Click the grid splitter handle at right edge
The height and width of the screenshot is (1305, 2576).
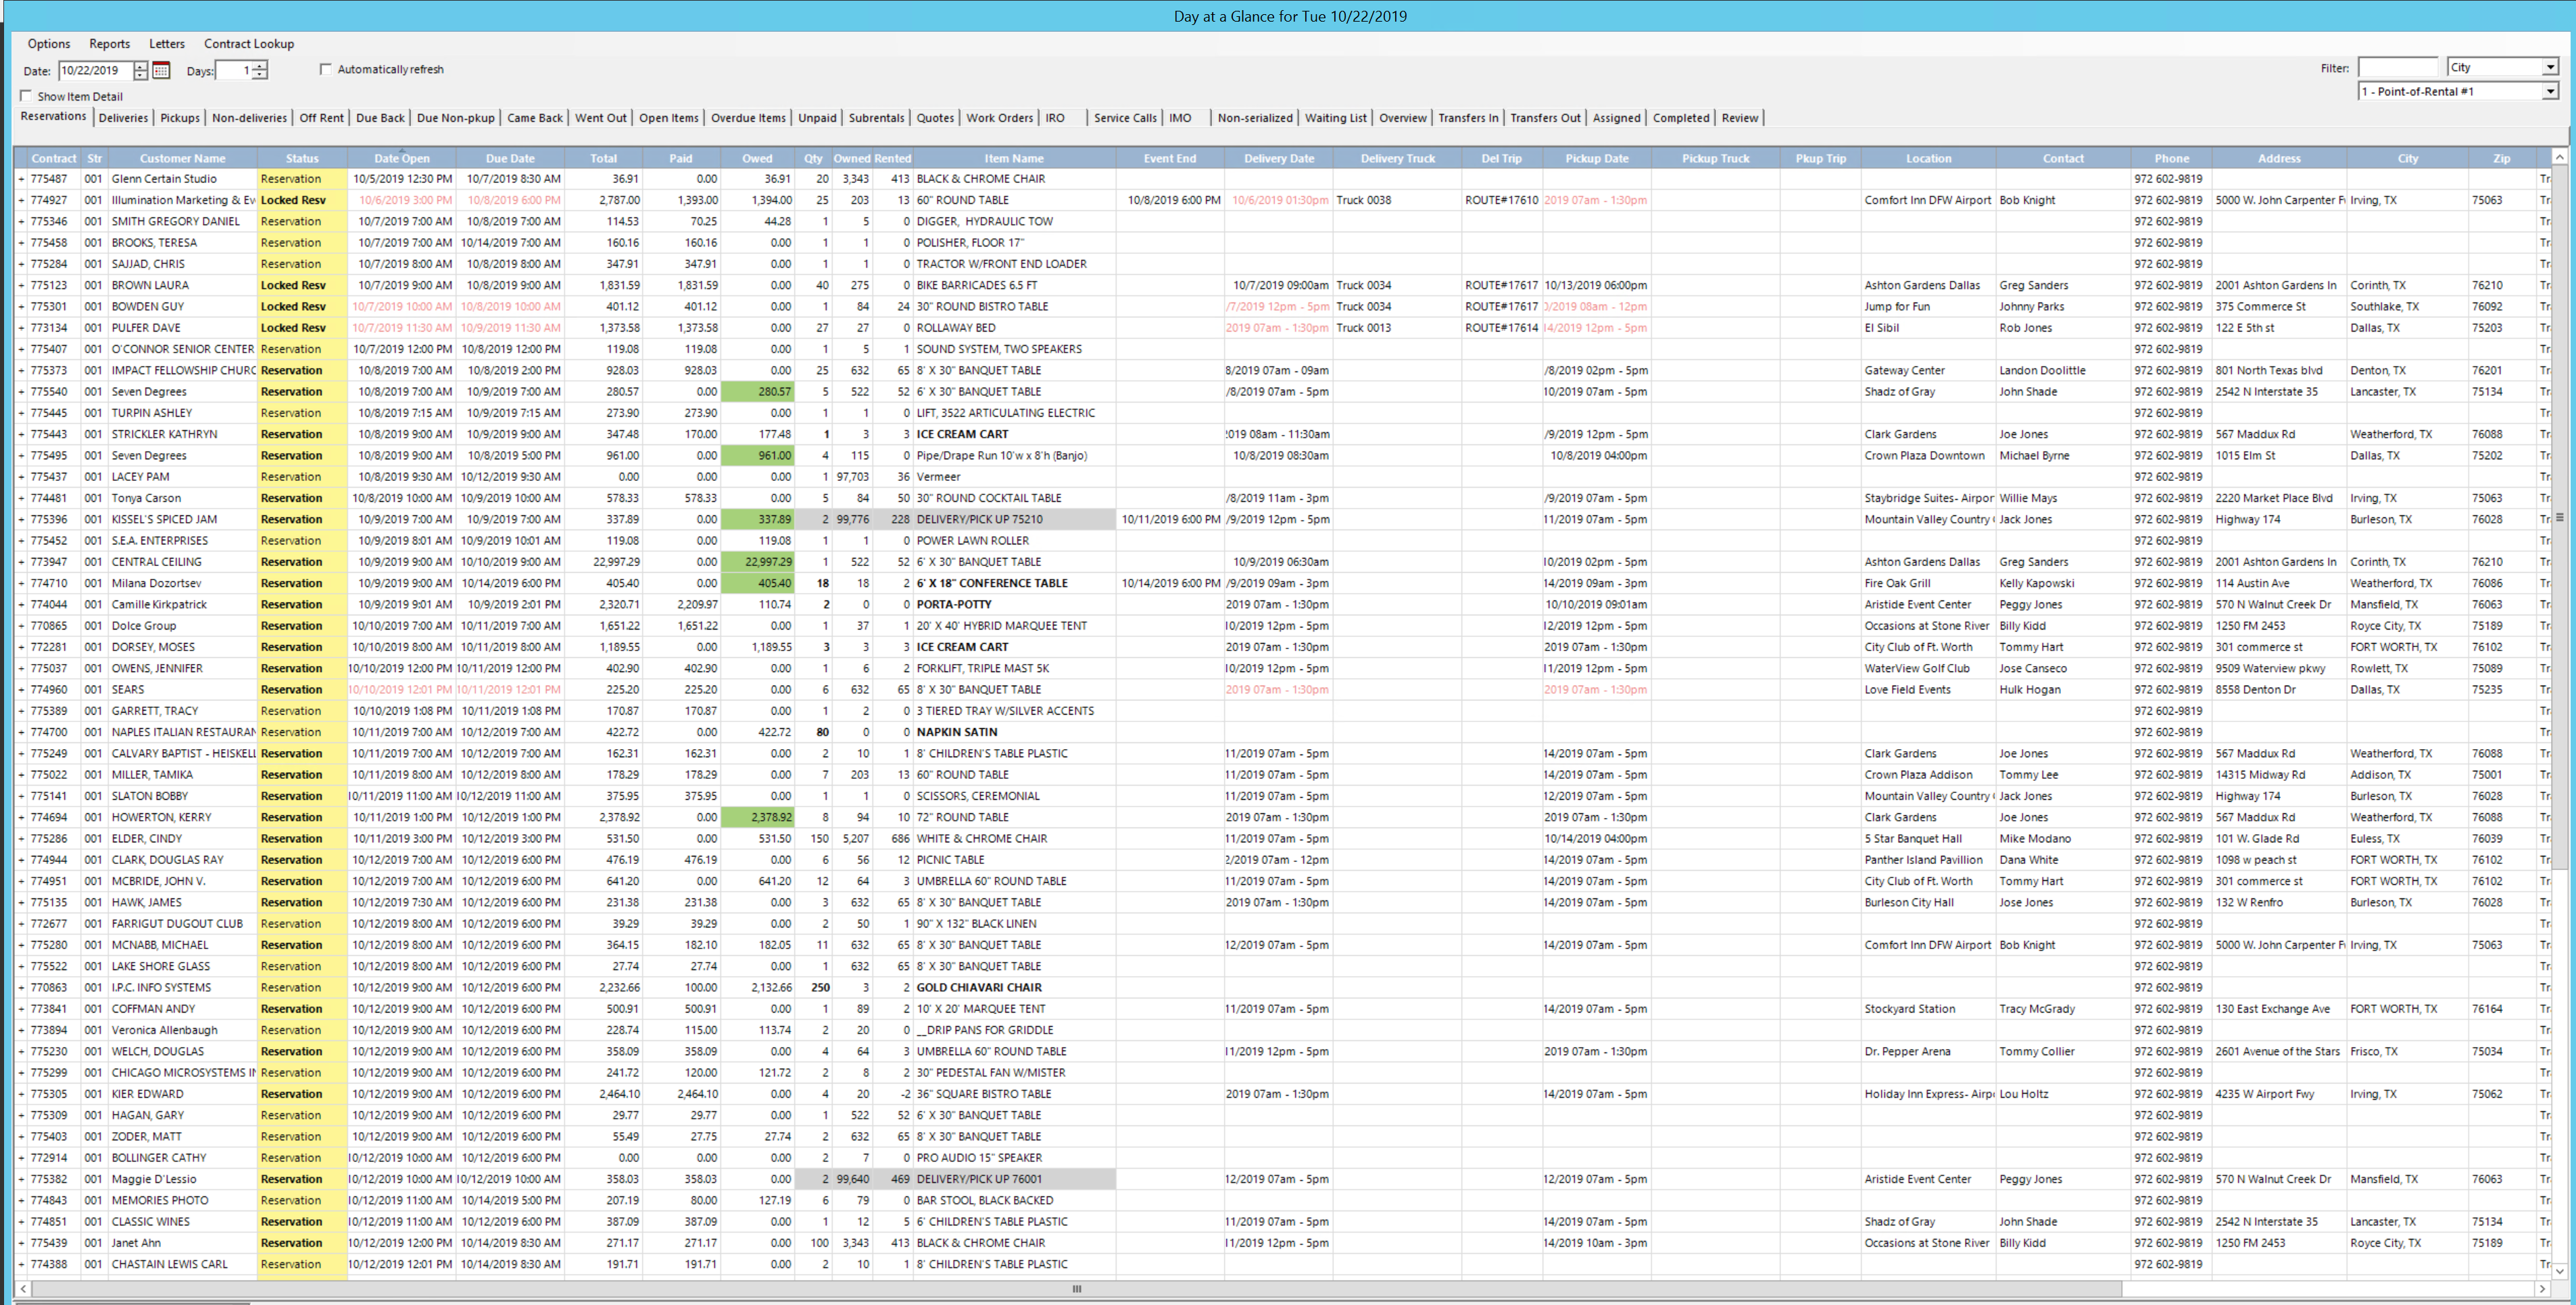[2560, 517]
